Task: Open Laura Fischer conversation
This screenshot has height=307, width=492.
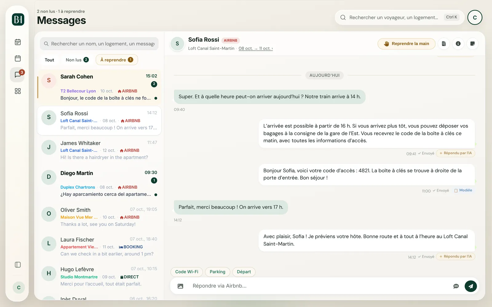Action: pos(99,247)
